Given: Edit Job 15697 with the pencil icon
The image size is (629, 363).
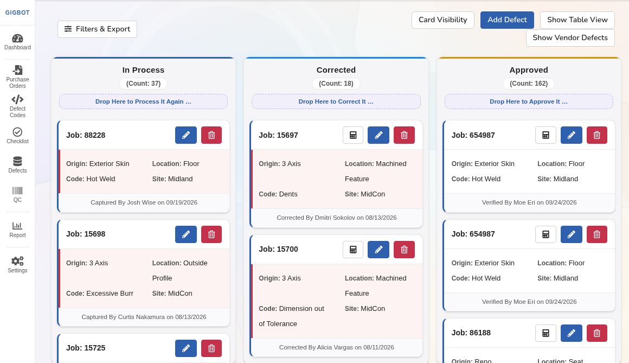Looking at the screenshot, I should tap(378, 135).
